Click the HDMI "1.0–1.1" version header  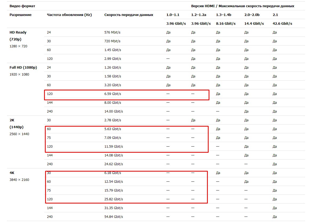point(173,15)
